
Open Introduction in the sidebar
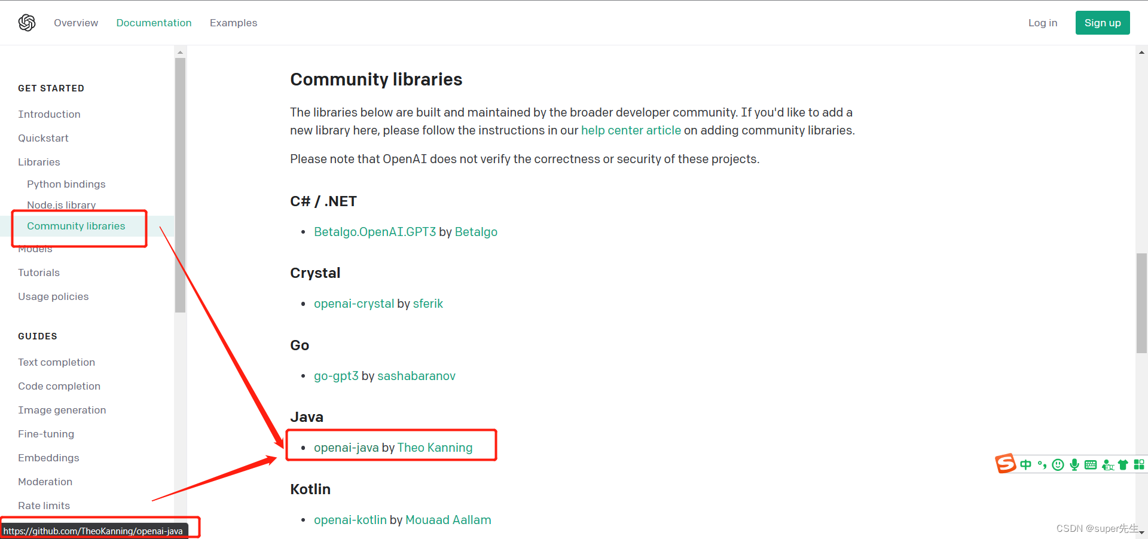point(49,114)
